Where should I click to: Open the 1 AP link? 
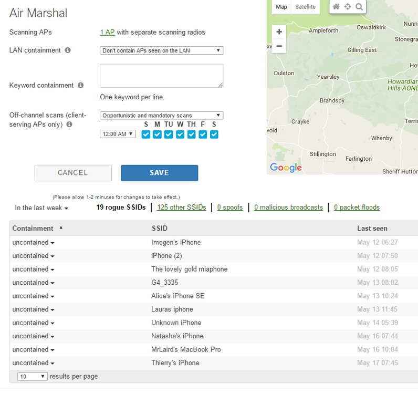pyautogui.click(x=107, y=32)
